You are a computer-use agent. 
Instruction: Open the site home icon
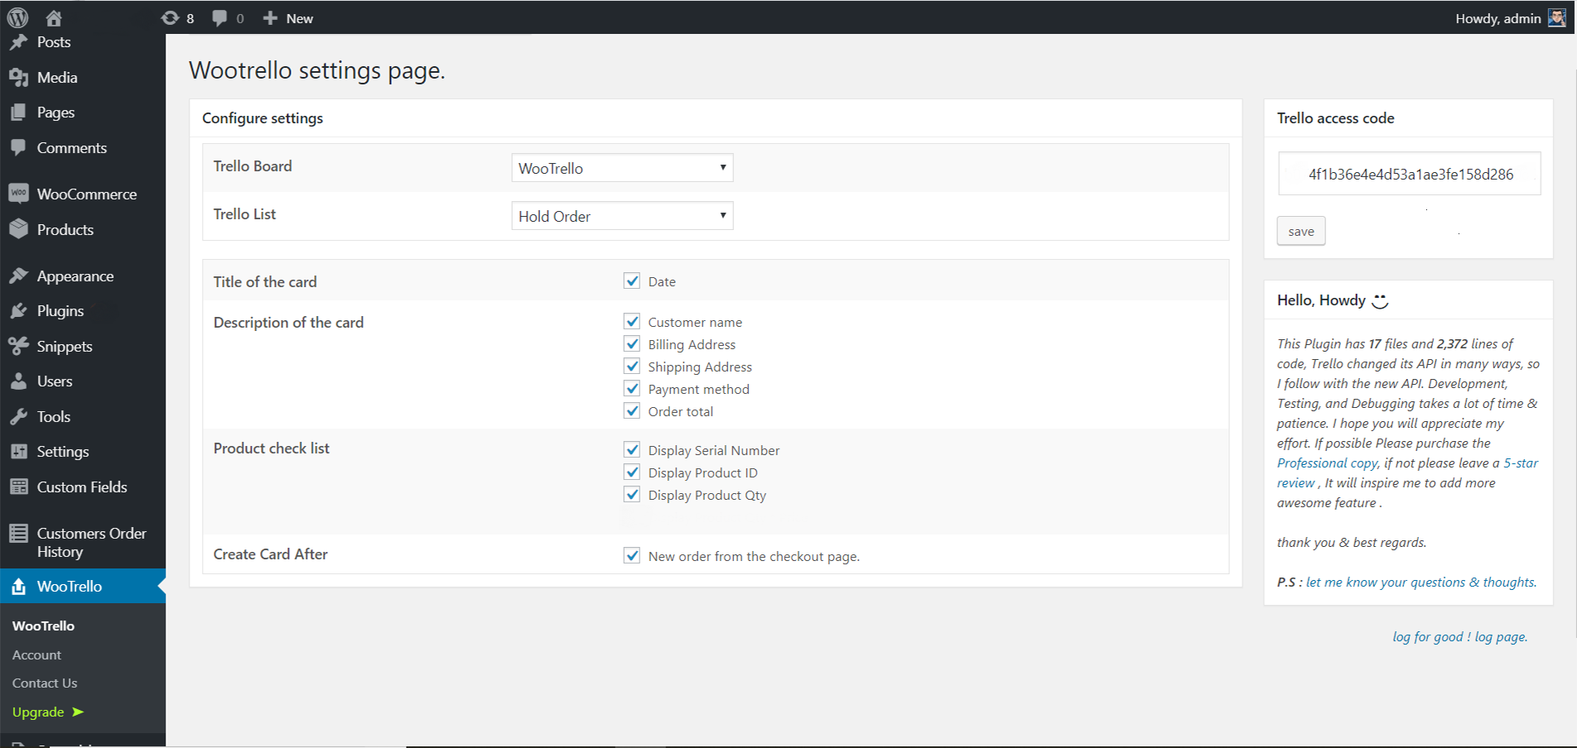[54, 18]
